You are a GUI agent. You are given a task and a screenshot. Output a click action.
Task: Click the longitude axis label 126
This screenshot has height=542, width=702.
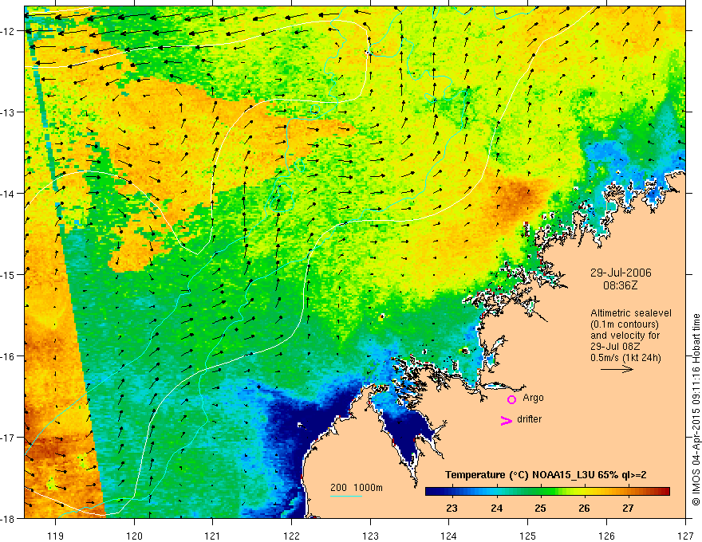(606, 535)
